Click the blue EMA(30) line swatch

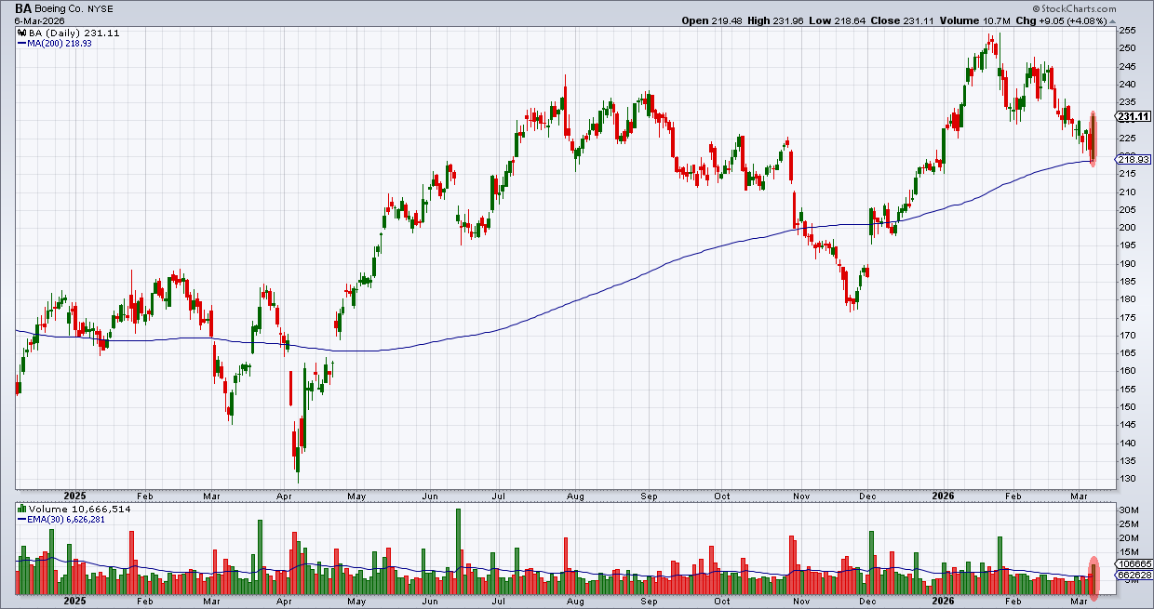tap(23, 521)
